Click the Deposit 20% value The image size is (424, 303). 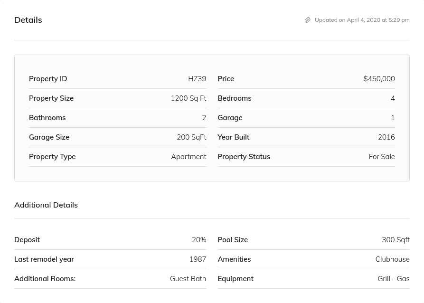pos(199,240)
